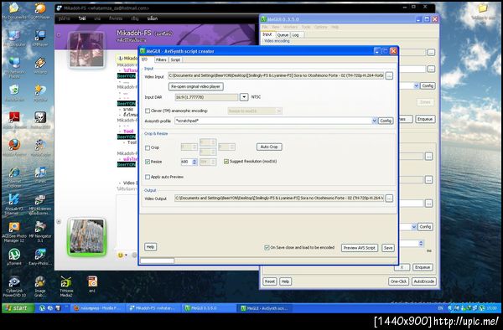
Task: Click Reset button in MeGUI main window
Action: click(x=269, y=281)
